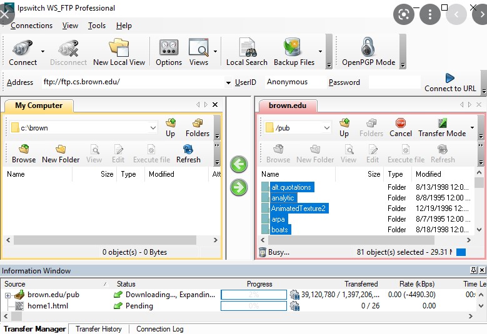
Task: Open the Help menu
Action: tap(124, 26)
